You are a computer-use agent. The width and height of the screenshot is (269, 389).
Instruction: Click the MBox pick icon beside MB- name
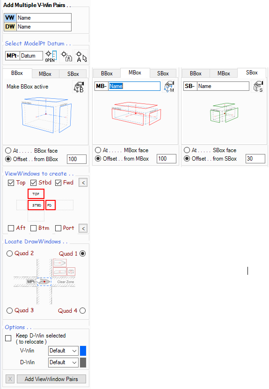tap(169, 86)
